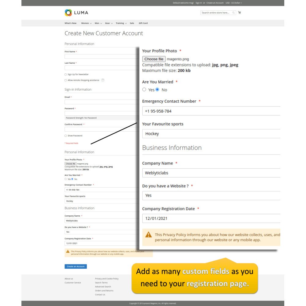Open Privacy and Cookie Policy link
This screenshot has width=306, height=306.
coord(107,279)
